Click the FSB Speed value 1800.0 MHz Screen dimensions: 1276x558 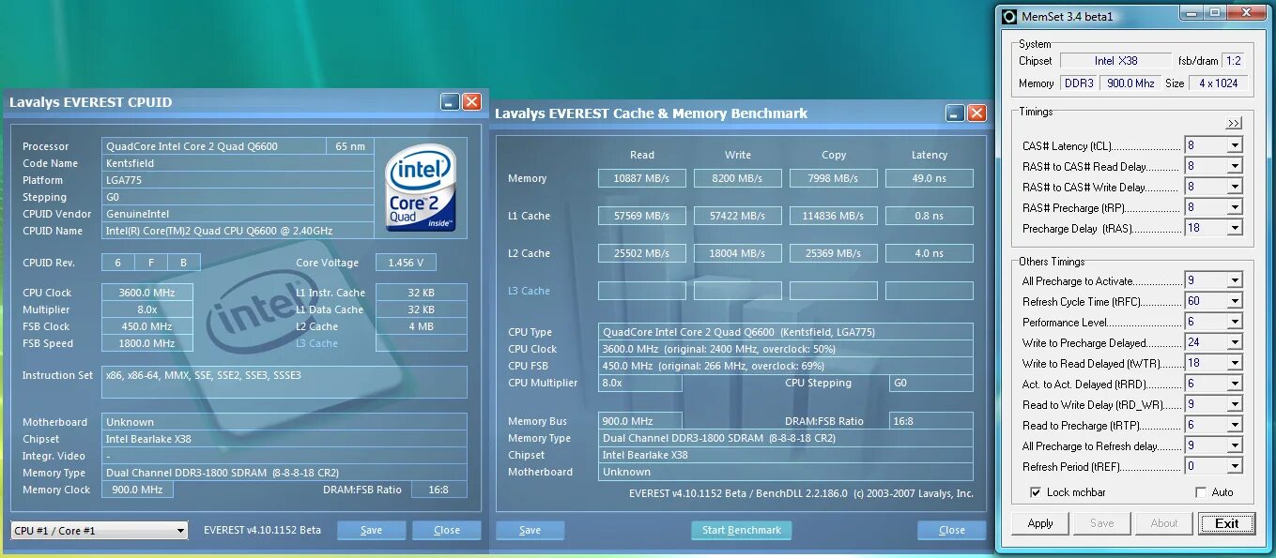[147, 343]
